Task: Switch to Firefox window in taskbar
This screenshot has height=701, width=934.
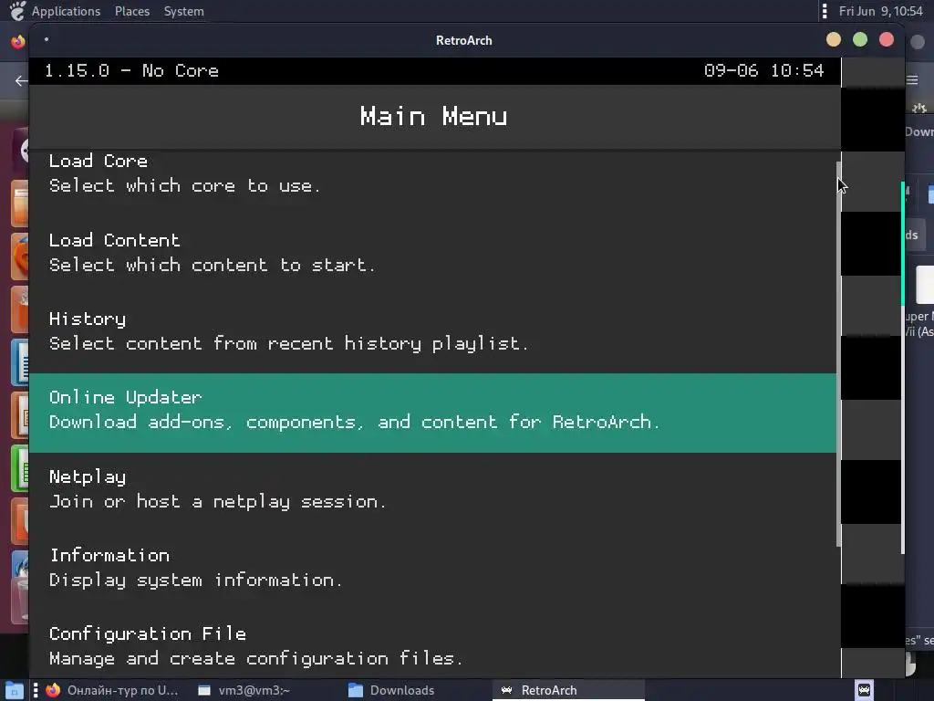Action: tap(113, 690)
